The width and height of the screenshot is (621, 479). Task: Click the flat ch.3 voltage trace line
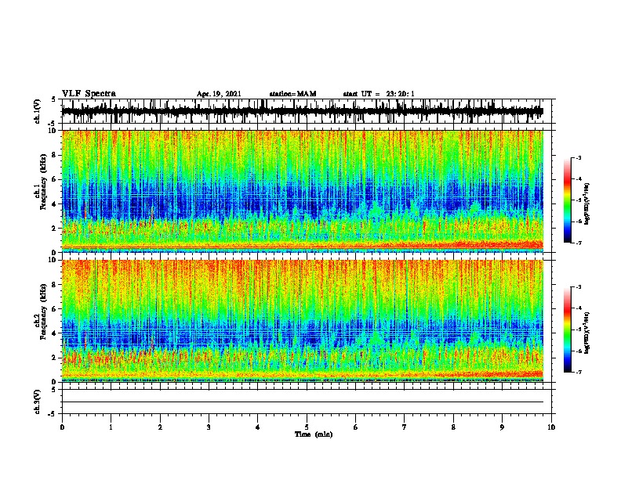303,402
